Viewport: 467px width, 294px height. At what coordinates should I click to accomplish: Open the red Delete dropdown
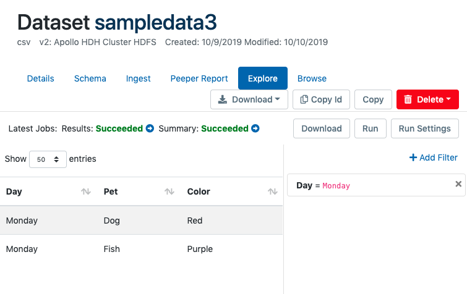[427, 99]
